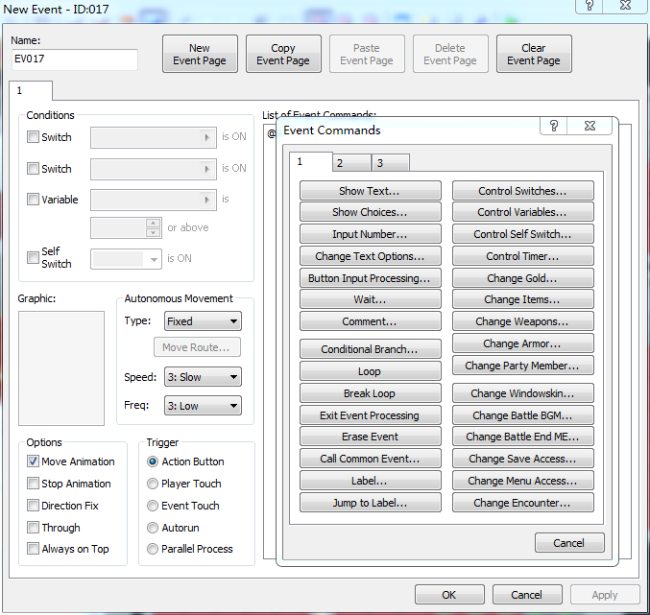The width and height of the screenshot is (650, 615).
Task: Switch to tab 2 of Event Commands
Action: coord(351,163)
